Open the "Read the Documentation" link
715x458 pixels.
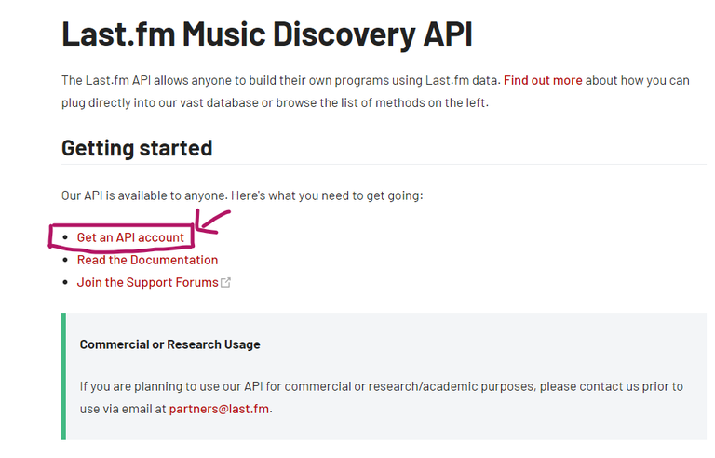[147, 260]
